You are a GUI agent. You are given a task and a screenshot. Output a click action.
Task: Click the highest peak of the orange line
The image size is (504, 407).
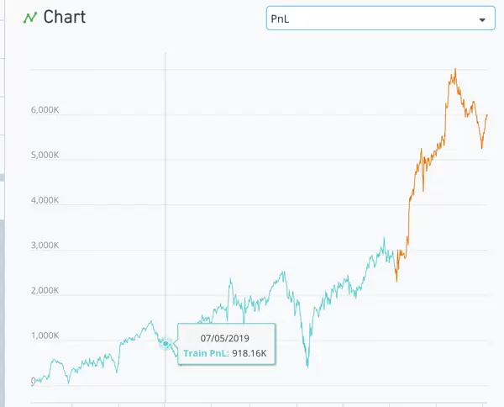click(x=455, y=69)
